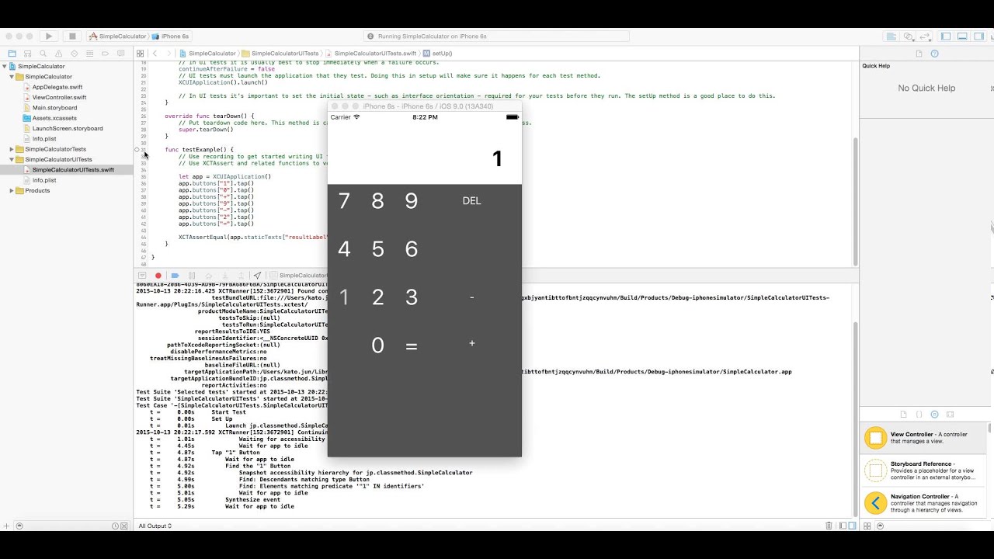Select Main.storyboard in the navigator
994x559 pixels.
[54, 108]
